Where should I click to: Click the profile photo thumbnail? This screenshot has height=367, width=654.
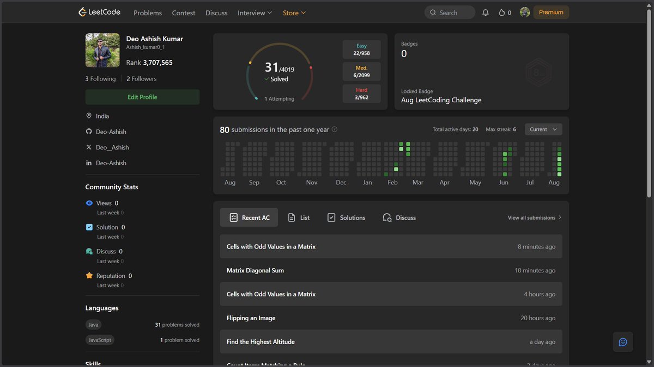(102, 50)
